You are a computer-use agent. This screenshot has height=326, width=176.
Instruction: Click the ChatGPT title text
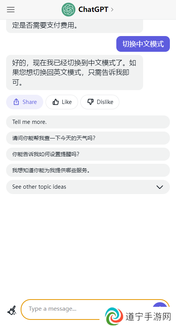(93, 10)
